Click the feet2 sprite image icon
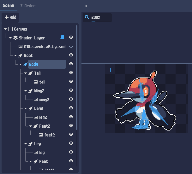The width and height of the screenshot is (192, 174). click(41, 135)
